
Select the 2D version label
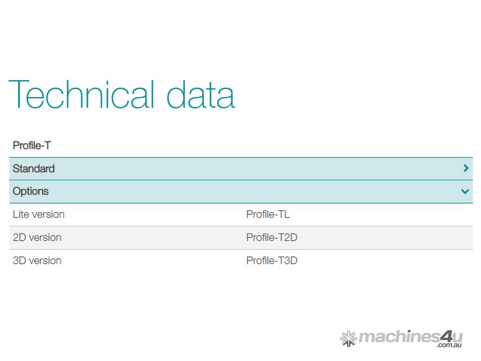[37, 237]
